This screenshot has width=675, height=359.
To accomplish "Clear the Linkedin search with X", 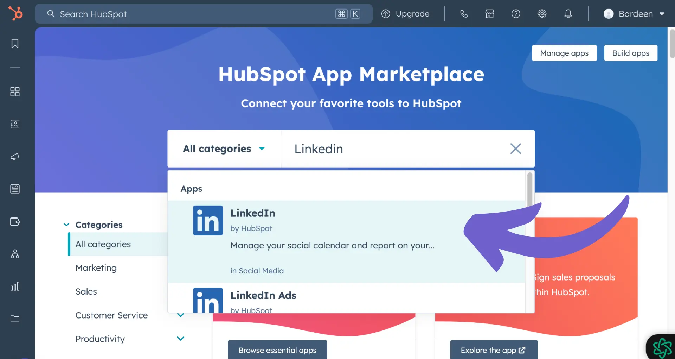I will tap(515, 149).
